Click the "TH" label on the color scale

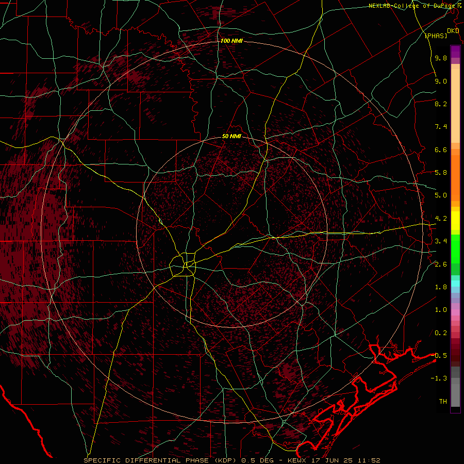[443, 402]
